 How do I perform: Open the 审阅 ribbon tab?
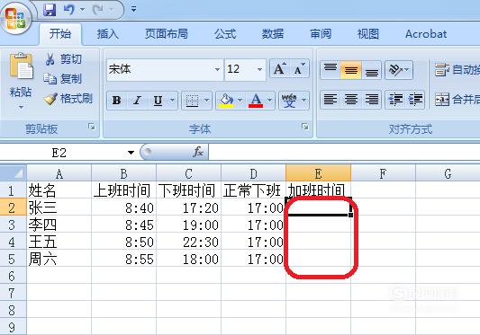[x=321, y=33]
